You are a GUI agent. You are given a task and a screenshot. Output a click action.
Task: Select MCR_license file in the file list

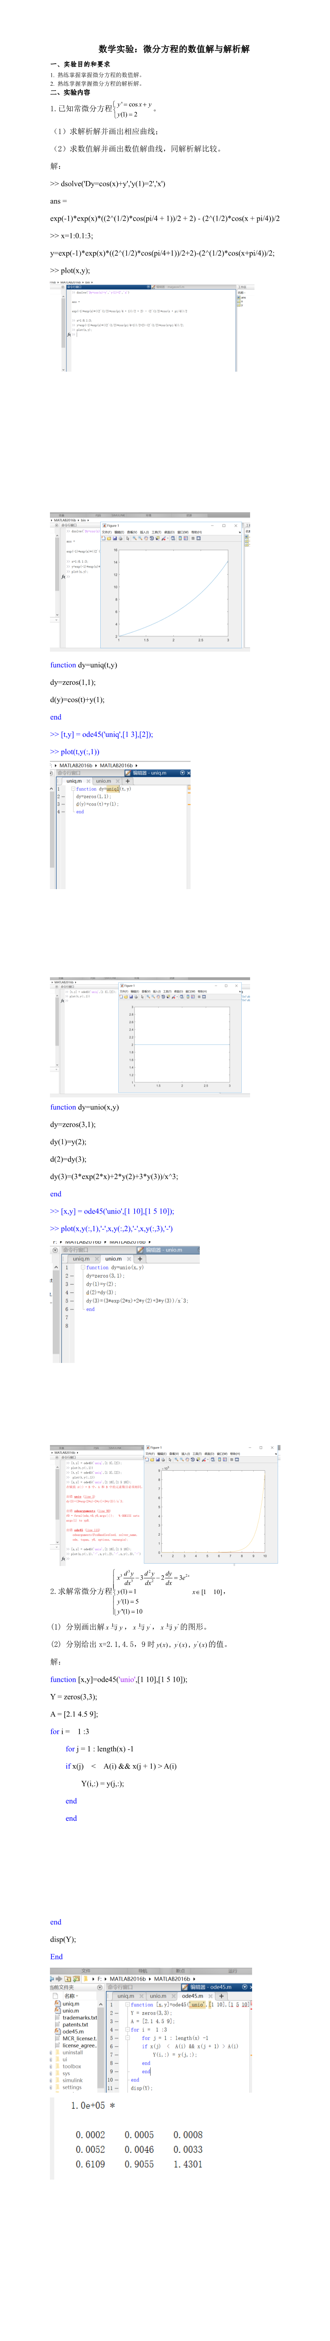(76, 2037)
